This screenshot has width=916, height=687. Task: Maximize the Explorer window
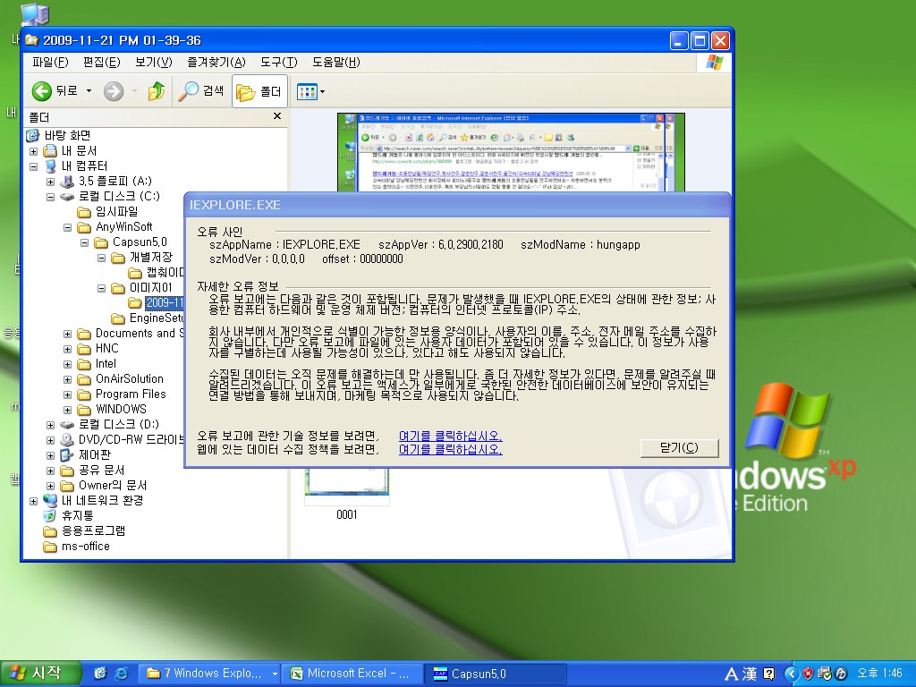pyautogui.click(x=700, y=40)
